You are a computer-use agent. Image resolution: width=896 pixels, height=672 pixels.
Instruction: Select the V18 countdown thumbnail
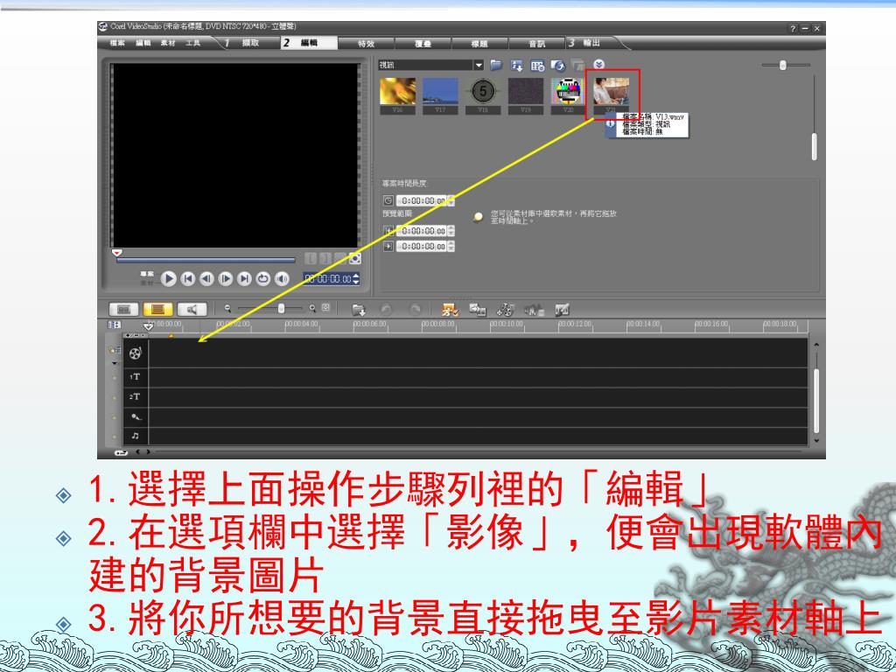pos(483,95)
